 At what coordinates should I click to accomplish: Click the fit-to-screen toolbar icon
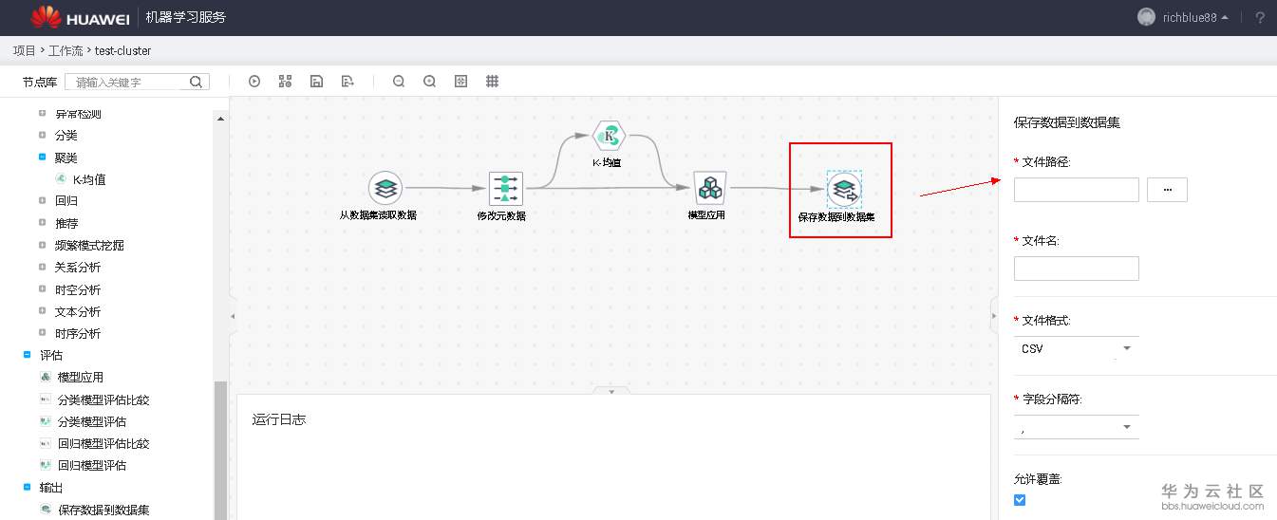click(x=460, y=82)
